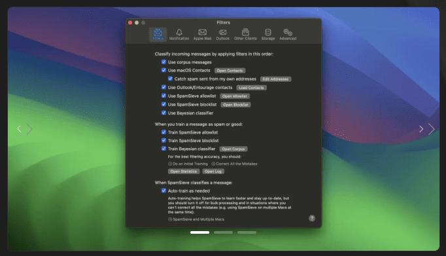Click the Open Allowlist button
This screenshot has width=446, height=256.
[235, 96]
